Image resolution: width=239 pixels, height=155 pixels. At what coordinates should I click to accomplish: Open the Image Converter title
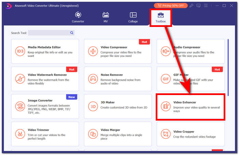tap(40, 100)
